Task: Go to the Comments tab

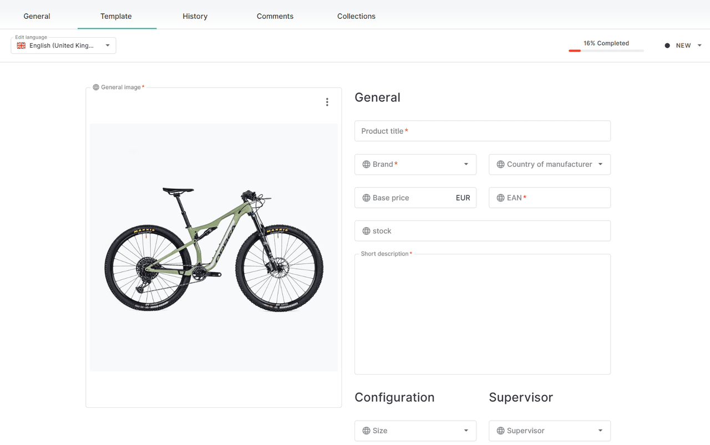Action: coord(275,16)
